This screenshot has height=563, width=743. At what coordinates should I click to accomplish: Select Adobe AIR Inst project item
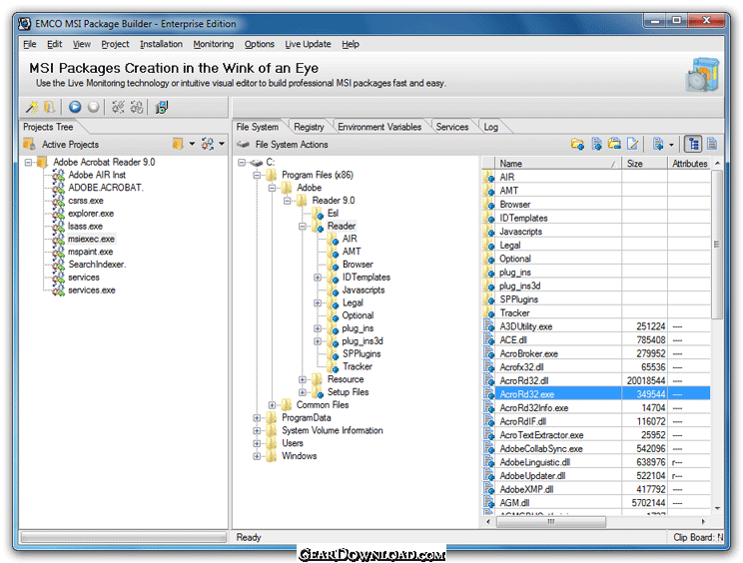[x=97, y=176]
